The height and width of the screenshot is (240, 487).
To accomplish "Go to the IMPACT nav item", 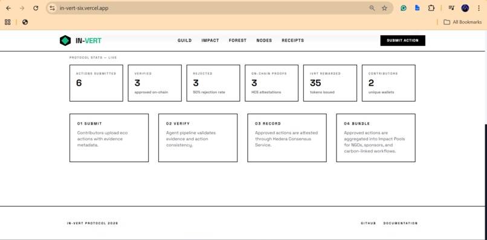I will (x=210, y=41).
